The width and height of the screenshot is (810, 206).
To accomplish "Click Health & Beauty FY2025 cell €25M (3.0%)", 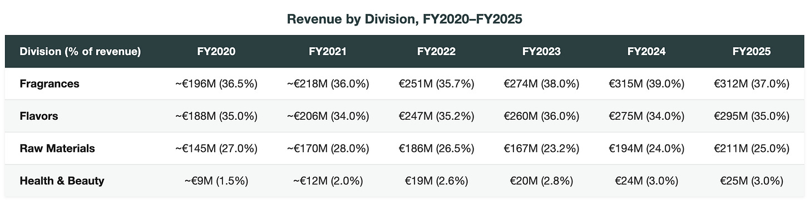I will tap(752, 181).
